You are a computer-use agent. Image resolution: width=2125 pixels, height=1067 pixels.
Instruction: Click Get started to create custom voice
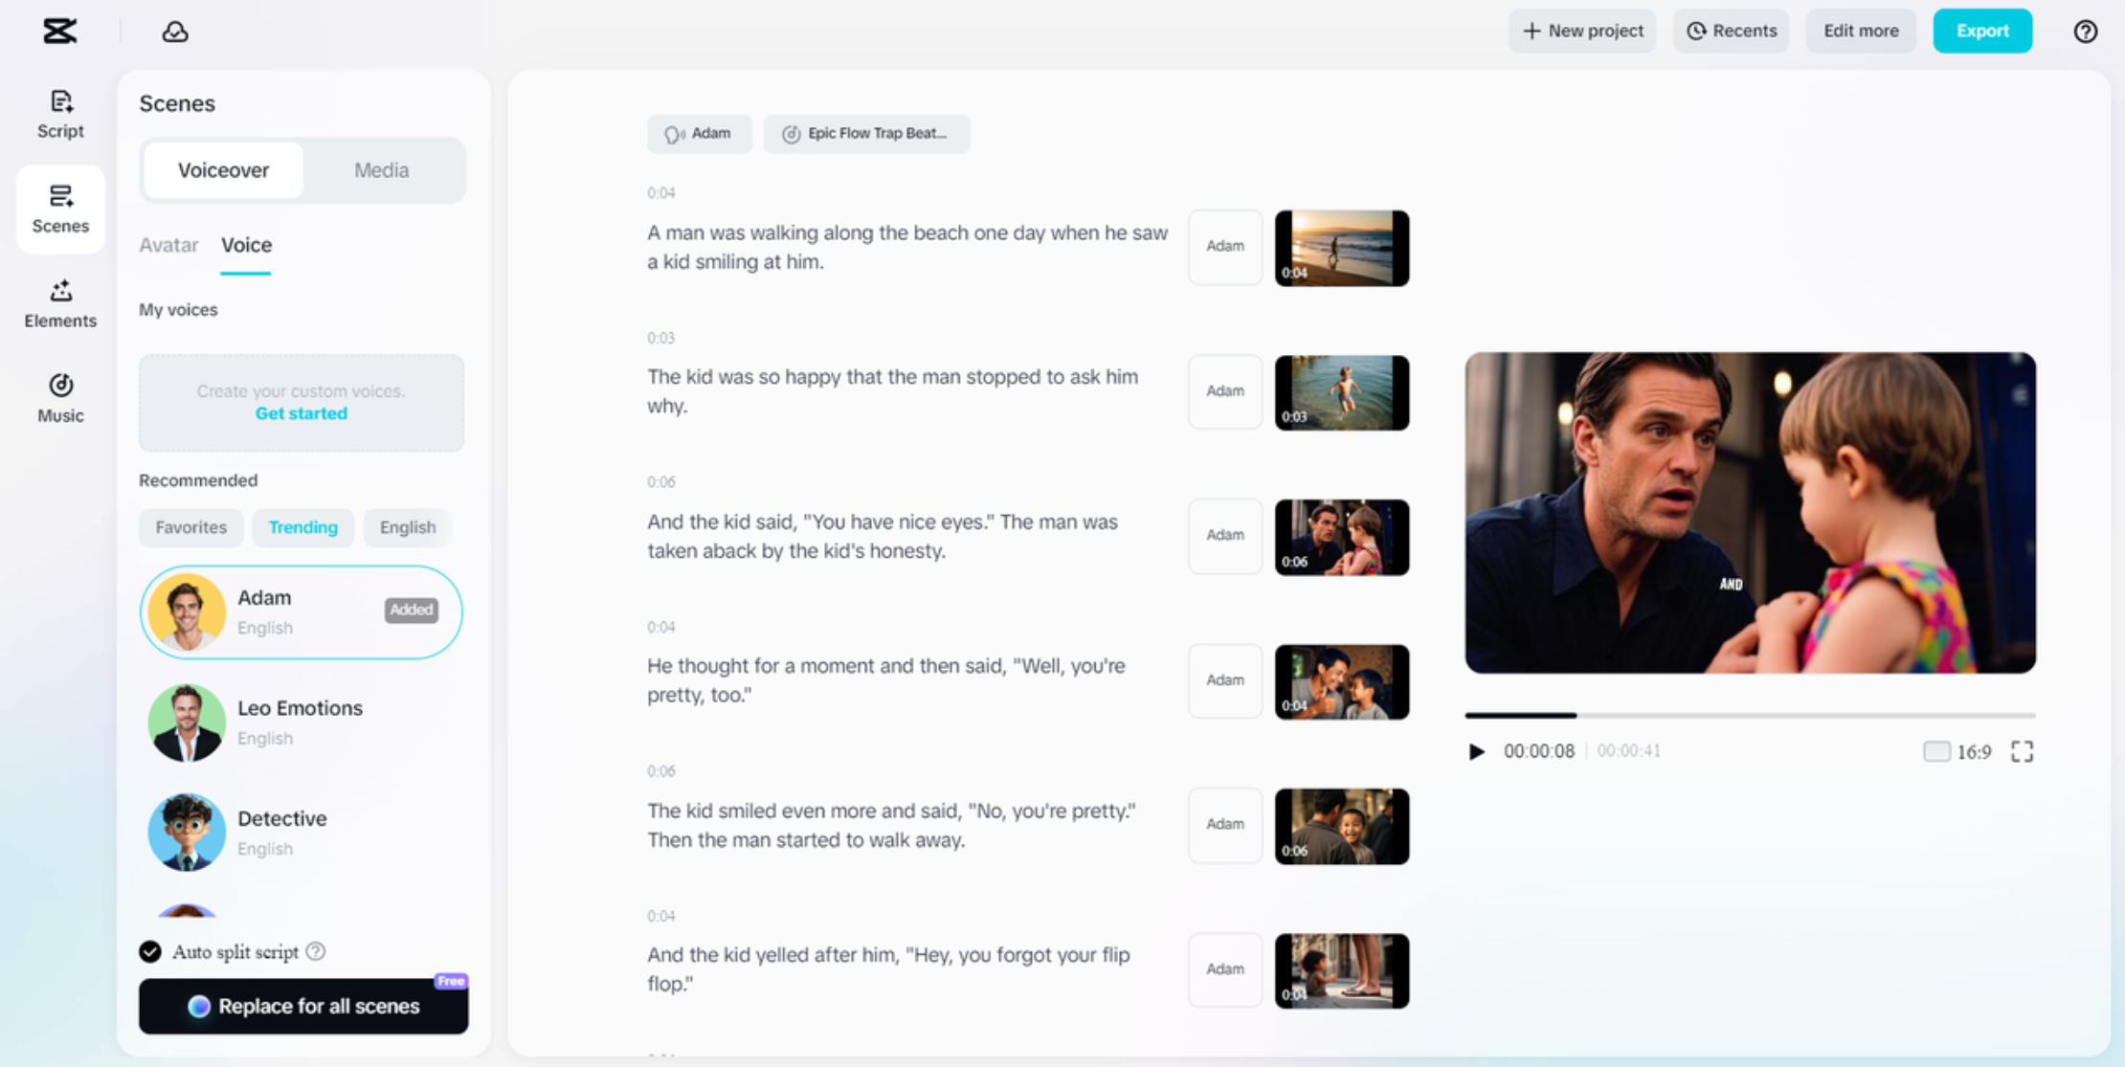pos(301,413)
